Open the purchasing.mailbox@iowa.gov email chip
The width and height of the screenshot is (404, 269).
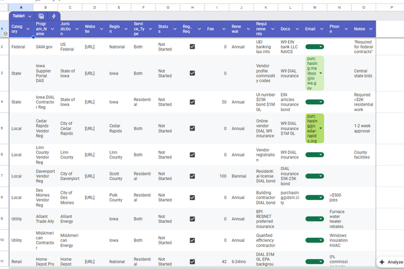314,73
